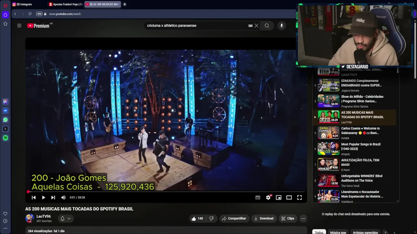417x234 pixels.
Task: Select the Música pop filter chip
Action: click(338, 232)
